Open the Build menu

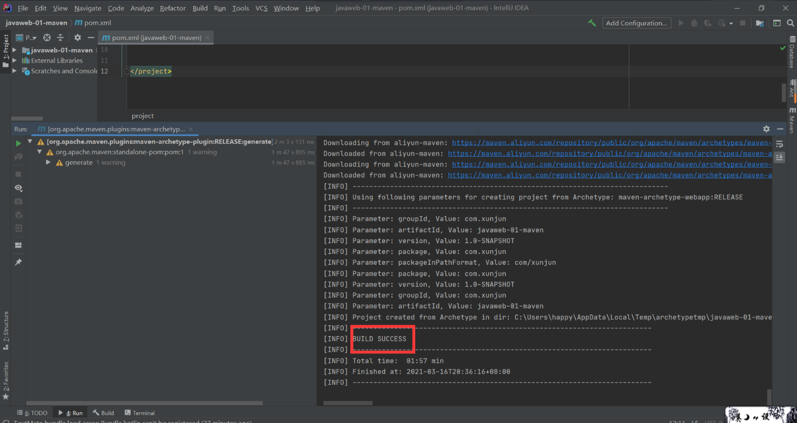point(200,8)
